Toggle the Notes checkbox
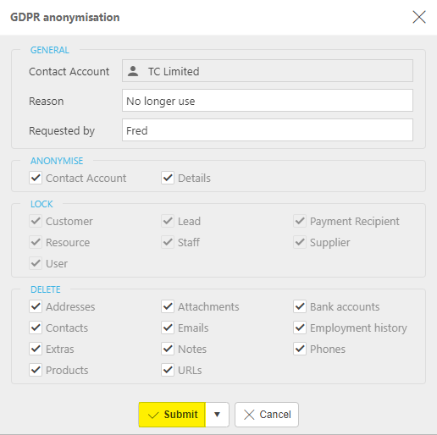 [x=168, y=349]
